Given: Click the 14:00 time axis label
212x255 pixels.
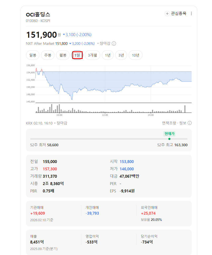Looking at the screenshot, I should [151, 115].
